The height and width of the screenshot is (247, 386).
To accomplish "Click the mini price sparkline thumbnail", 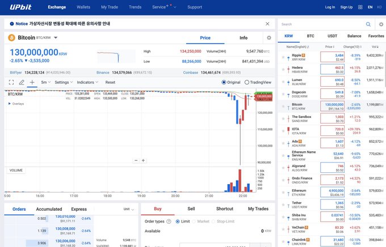I will 116,56.
